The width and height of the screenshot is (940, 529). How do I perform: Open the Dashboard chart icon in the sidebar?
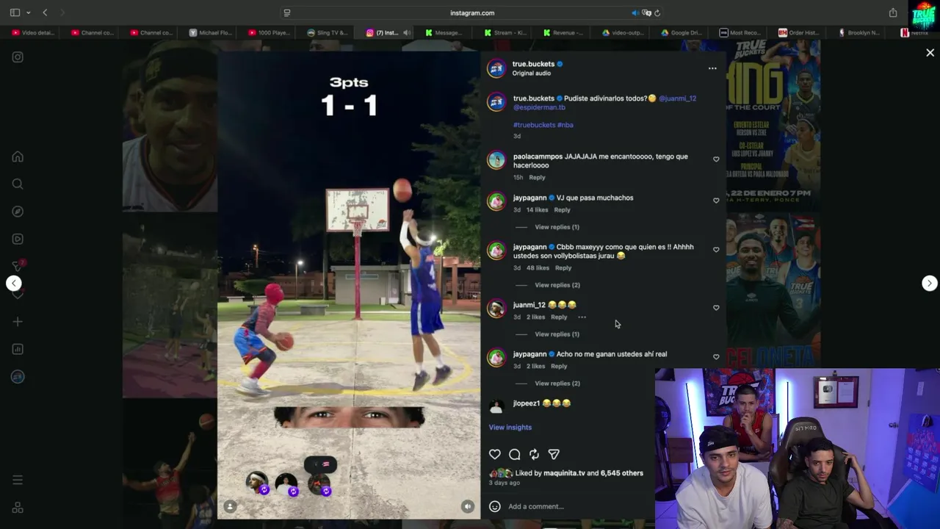pyautogui.click(x=18, y=349)
